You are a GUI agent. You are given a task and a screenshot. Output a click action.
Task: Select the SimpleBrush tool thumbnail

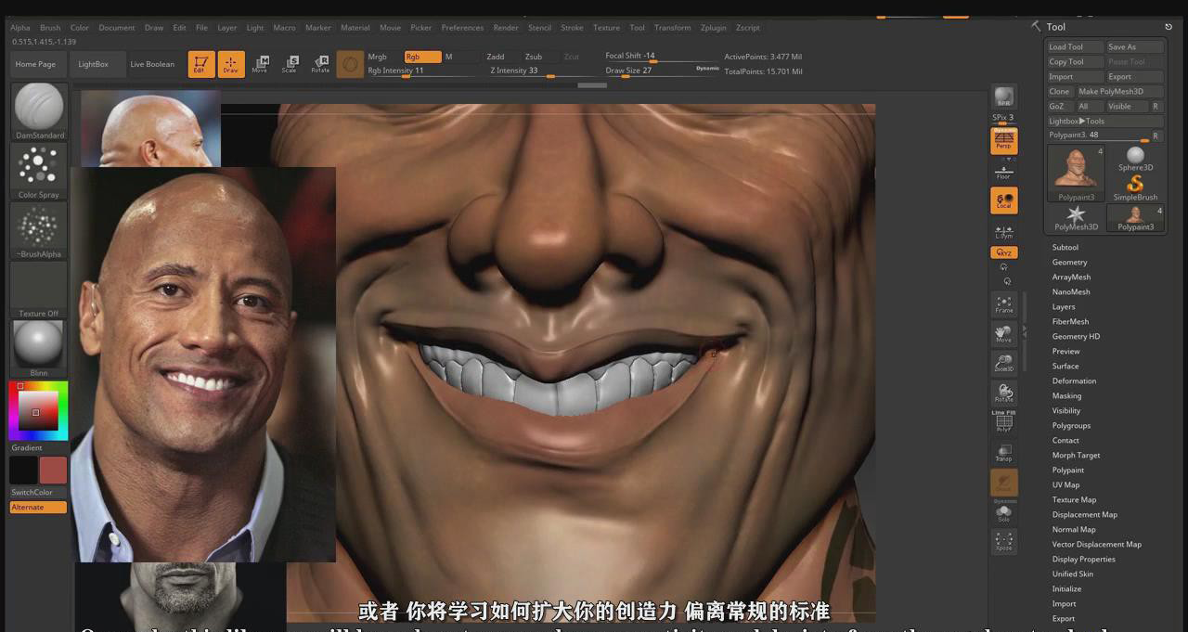tap(1135, 187)
